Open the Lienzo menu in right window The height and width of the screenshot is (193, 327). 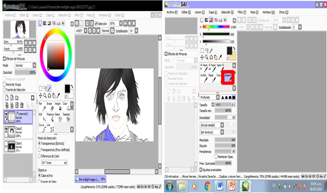tap(200, 13)
